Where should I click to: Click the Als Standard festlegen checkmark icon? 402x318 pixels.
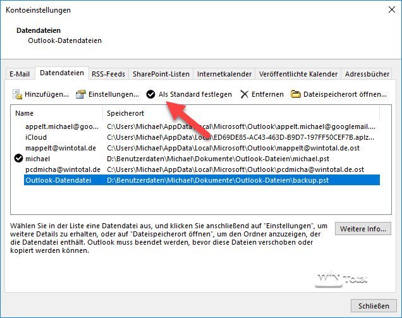tap(150, 94)
